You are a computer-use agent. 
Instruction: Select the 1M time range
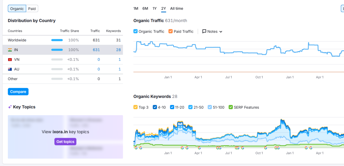pos(136,9)
